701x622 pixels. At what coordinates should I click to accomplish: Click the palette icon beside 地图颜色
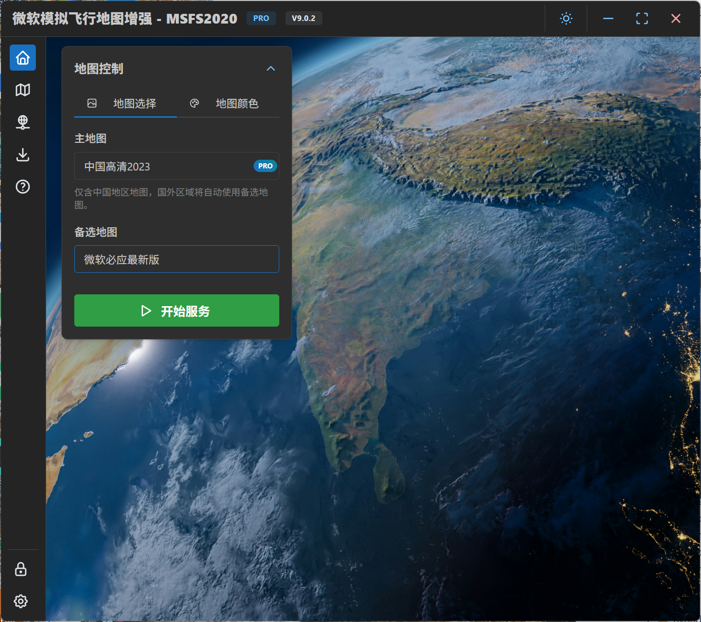click(194, 103)
